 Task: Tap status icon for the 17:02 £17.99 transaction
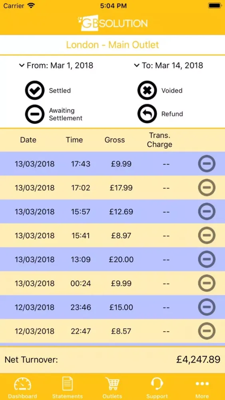(207, 188)
